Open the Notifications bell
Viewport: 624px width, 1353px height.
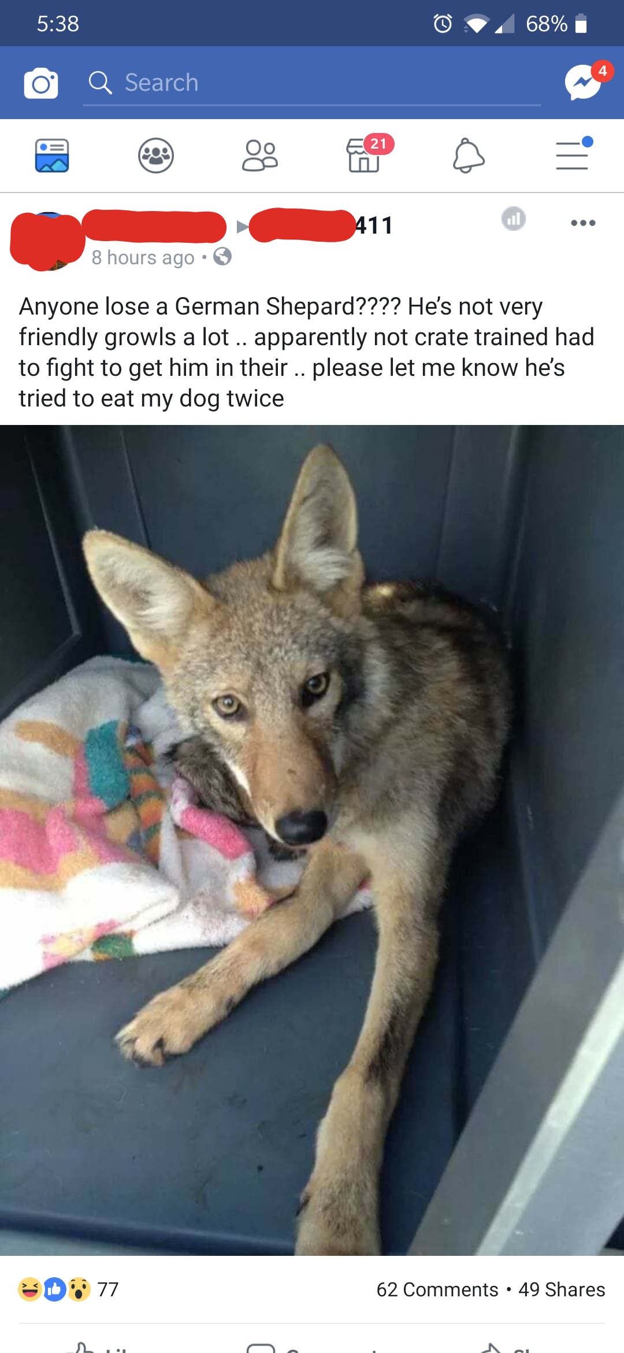coord(468,156)
